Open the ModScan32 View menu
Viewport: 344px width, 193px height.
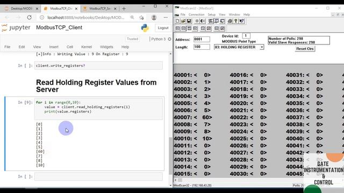coord(222,14)
